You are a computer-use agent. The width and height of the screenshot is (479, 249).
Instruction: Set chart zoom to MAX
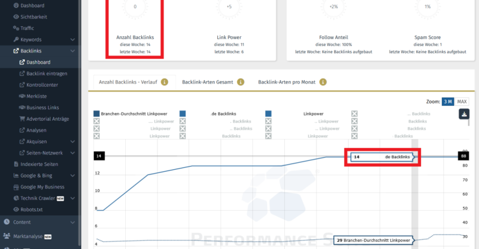click(462, 102)
